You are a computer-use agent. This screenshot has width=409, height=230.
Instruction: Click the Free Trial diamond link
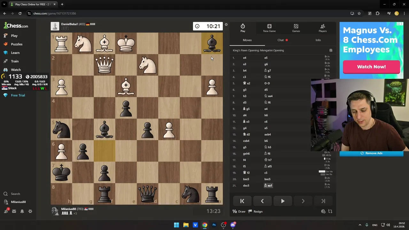point(14,95)
